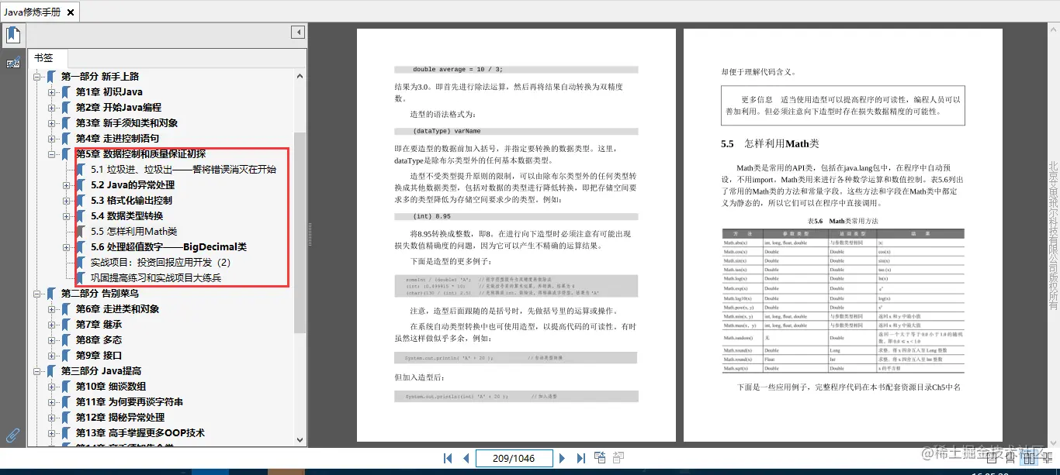The image size is (1060, 475).
Task: Jump to the last page icon
Action: tap(581, 458)
